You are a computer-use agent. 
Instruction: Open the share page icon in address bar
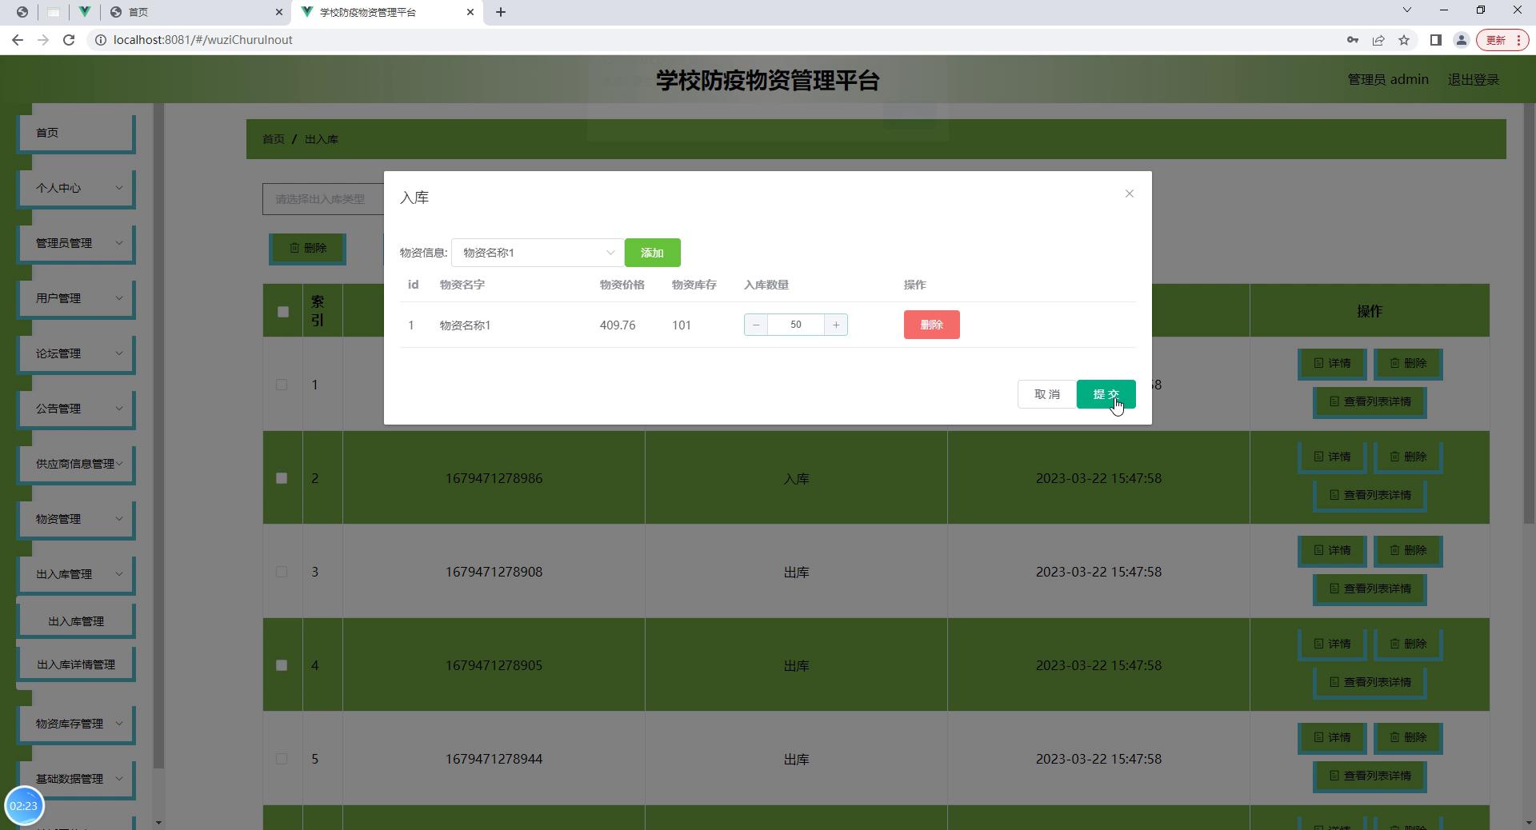click(1378, 40)
